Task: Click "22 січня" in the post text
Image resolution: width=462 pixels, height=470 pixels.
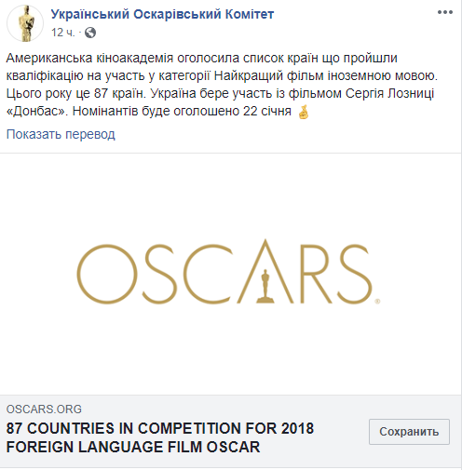Action: (x=267, y=111)
